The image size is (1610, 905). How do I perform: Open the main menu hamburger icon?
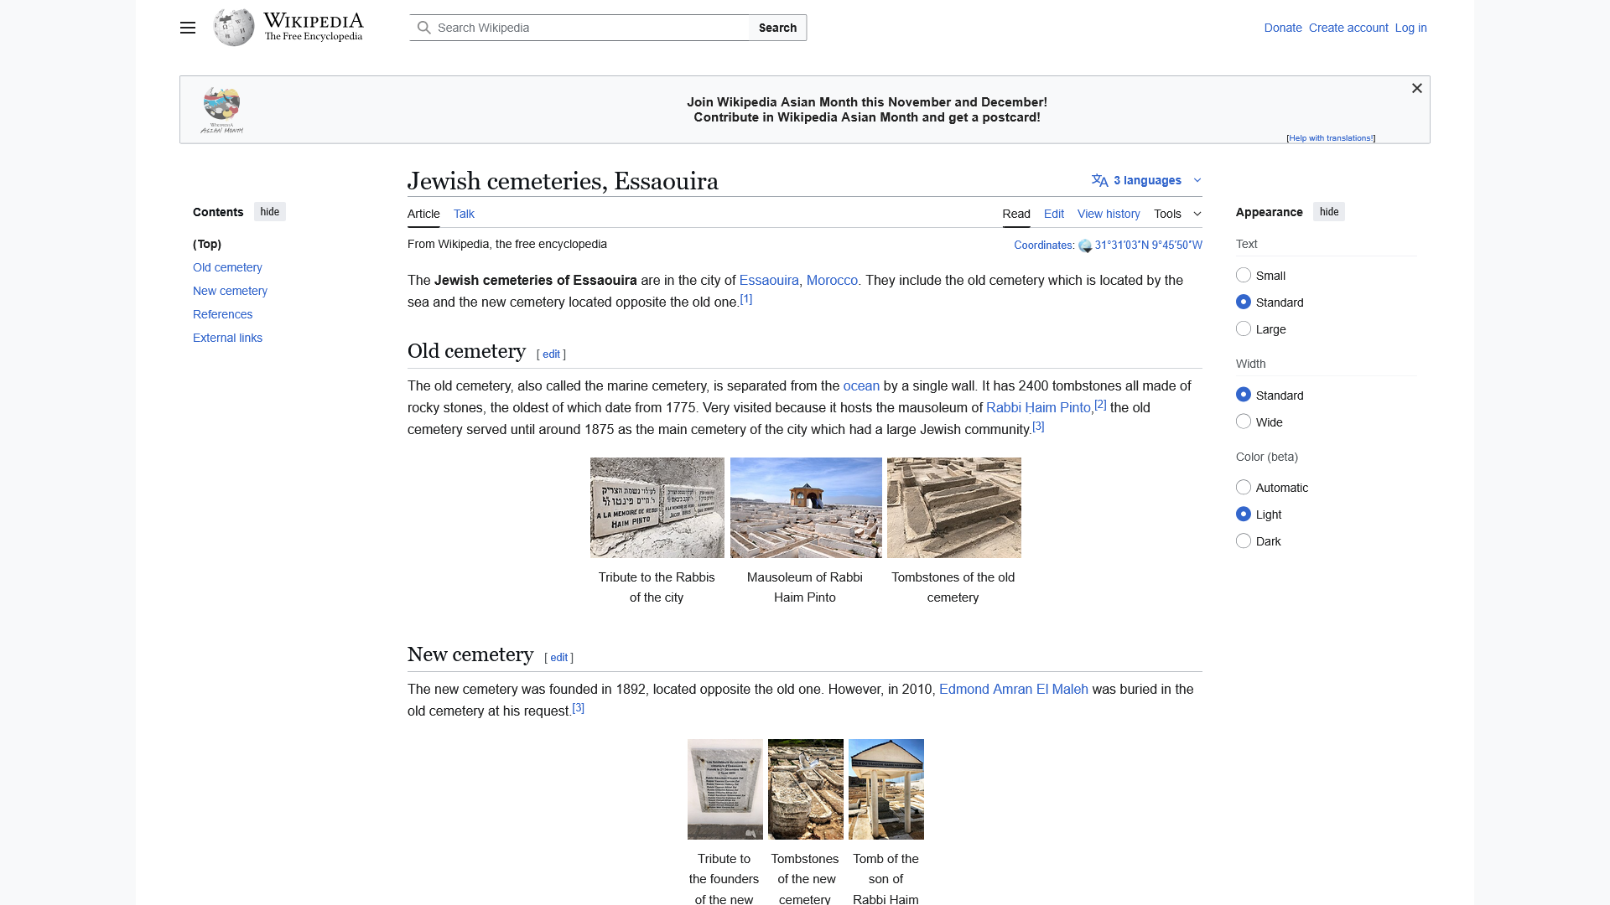click(x=187, y=28)
